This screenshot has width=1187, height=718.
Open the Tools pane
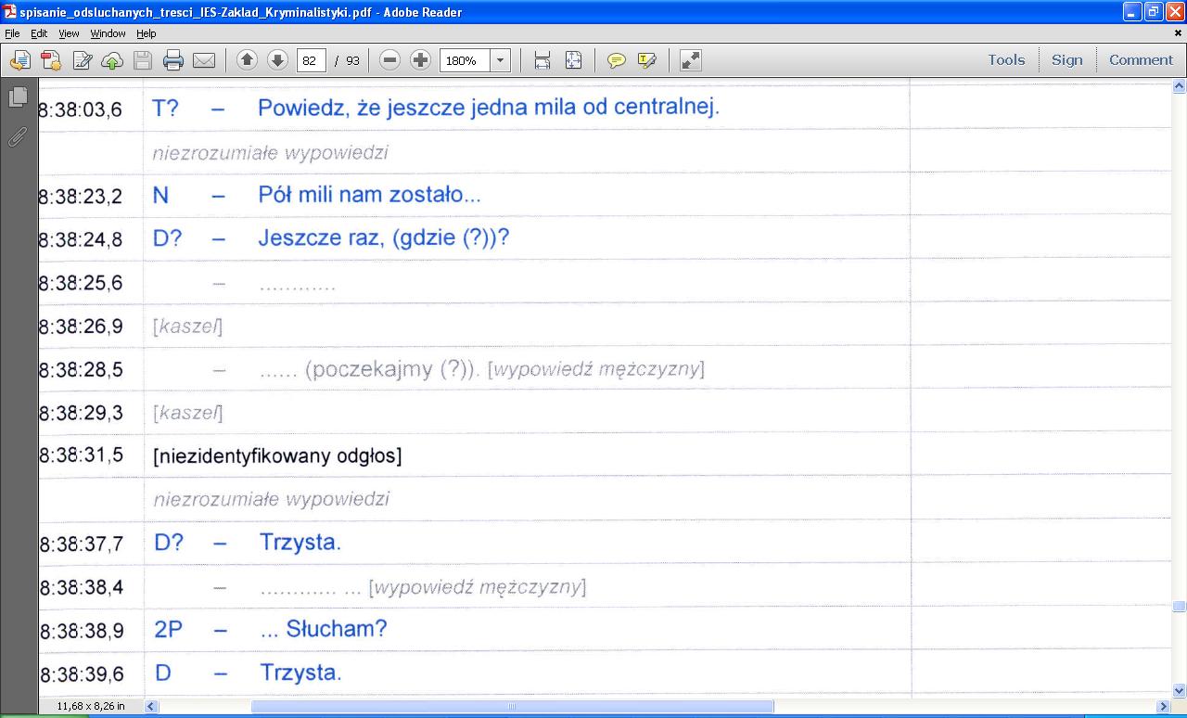[1006, 59]
